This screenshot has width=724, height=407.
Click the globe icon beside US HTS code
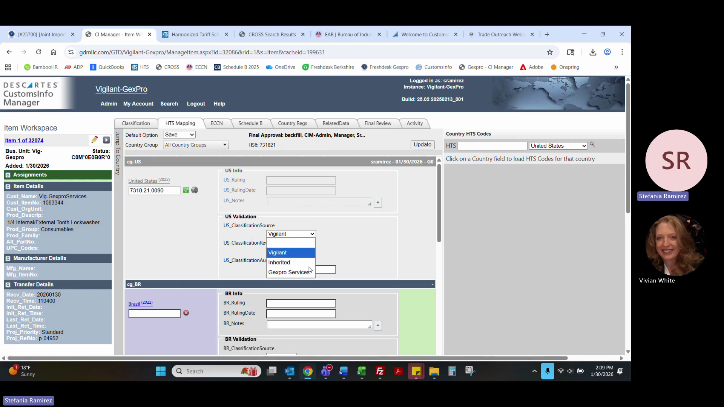[x=195, y=190]
